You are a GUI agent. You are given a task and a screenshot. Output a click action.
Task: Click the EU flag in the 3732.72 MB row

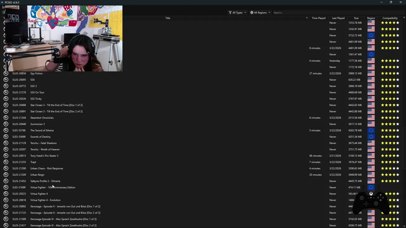tap(371, 35)
